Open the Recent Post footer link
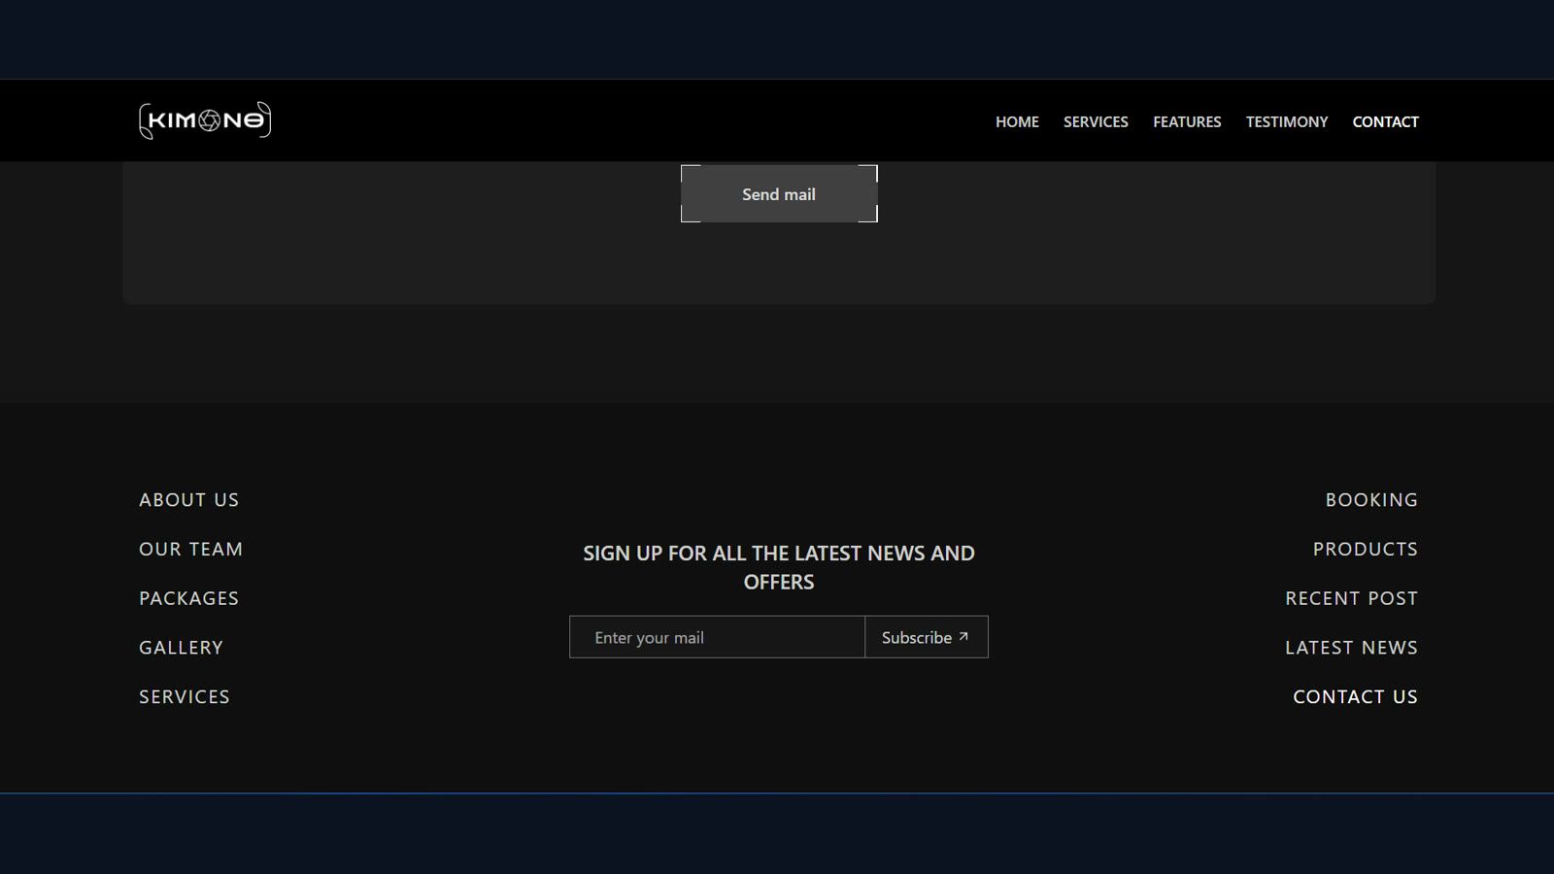 (1352, 598)
